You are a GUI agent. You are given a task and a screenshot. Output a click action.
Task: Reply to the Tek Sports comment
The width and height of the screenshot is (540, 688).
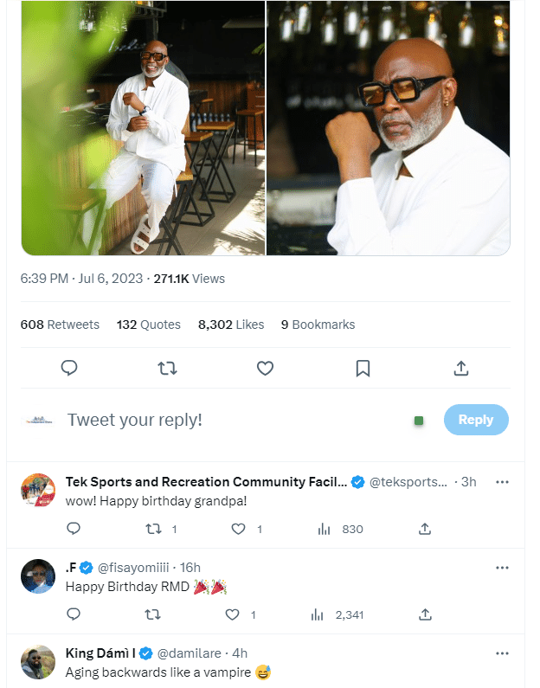coord(74,528)
